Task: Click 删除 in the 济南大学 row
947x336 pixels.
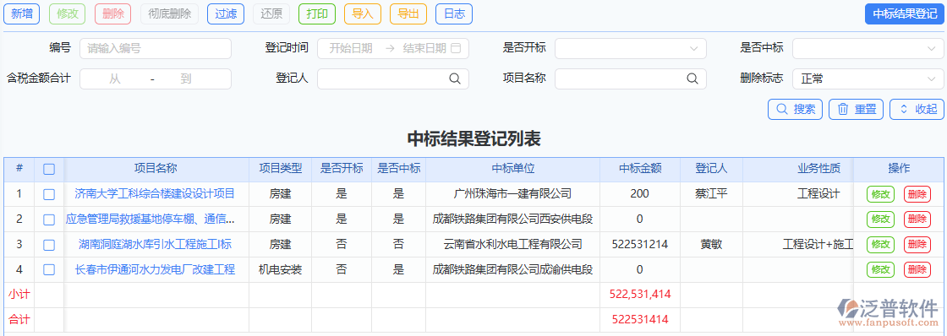Action: (917, 194)
